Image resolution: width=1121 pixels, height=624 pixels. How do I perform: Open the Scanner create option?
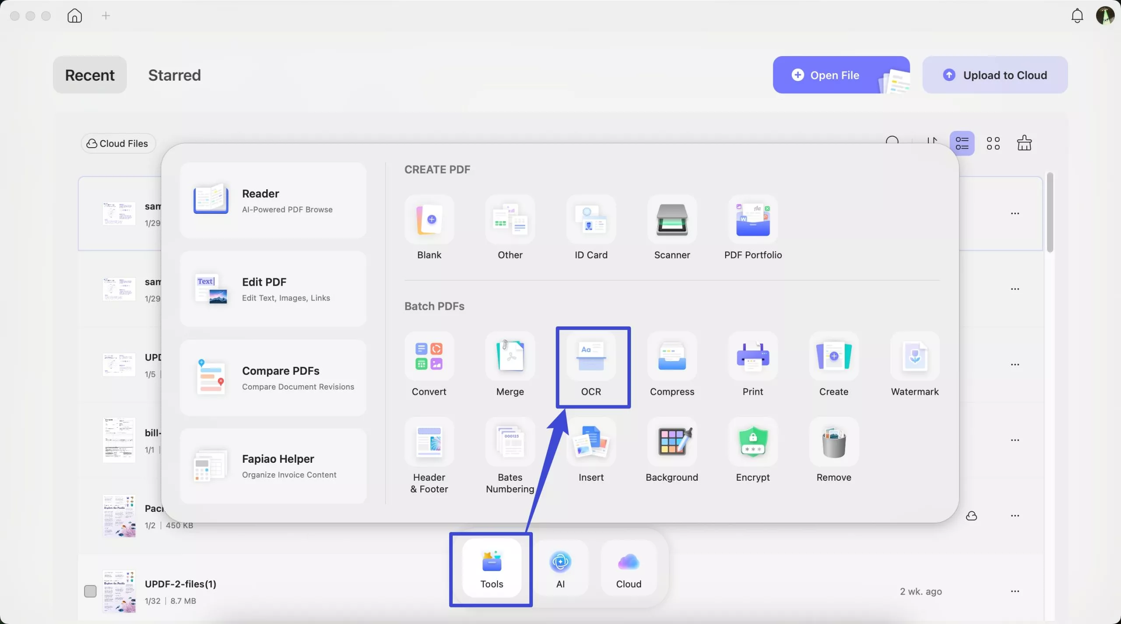click(672, 228)
